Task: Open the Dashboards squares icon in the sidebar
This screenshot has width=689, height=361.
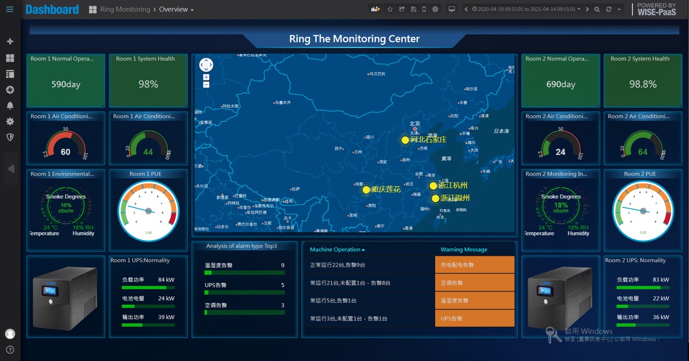Action: (9, 58)
